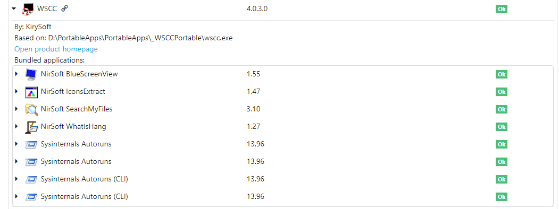
Task: Select the NirSoft BlueScreenView monitor icon
Action: pos(31,74)
